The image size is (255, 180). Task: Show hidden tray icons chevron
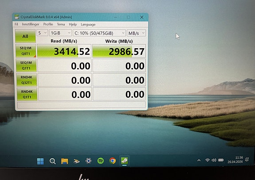coord(199,161)
